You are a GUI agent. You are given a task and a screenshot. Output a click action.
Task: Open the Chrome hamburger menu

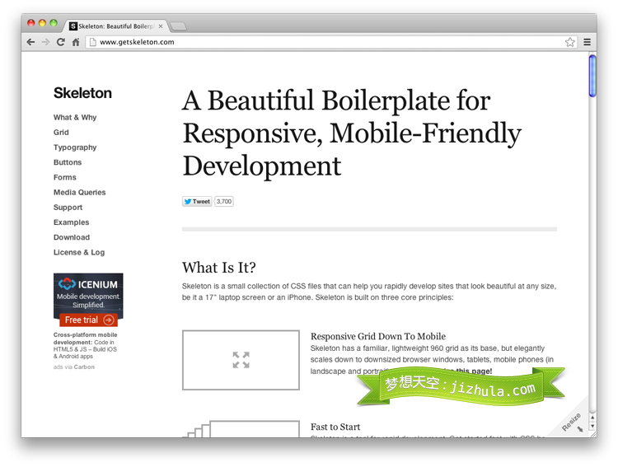pos(587,42)
